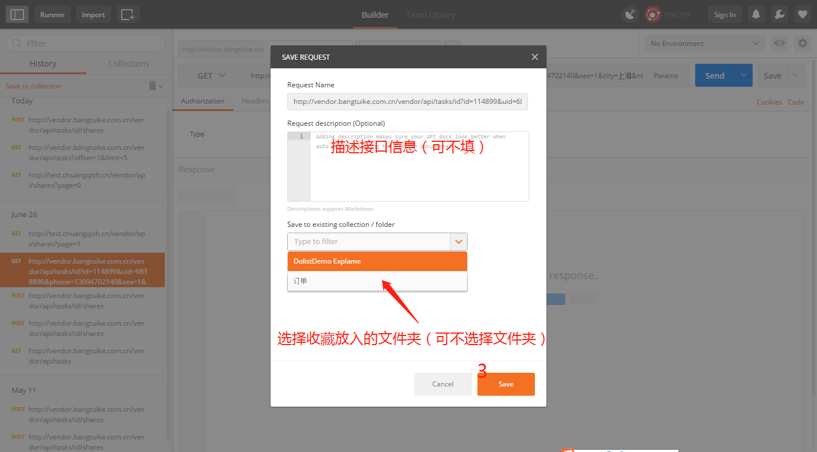
Task: Select the Authorization tab
Action: pyautogui.click(x=203, y=101)
